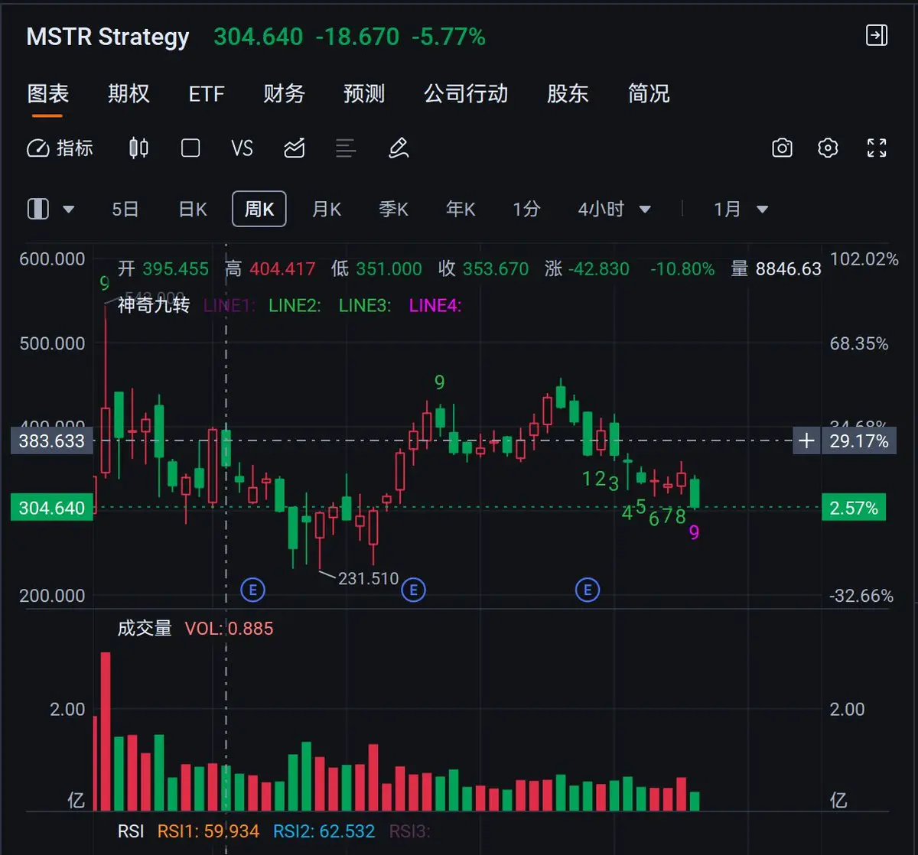Open the 预测 tab
The height and width of the screenshot is (855, 918).
coord(364,93)
